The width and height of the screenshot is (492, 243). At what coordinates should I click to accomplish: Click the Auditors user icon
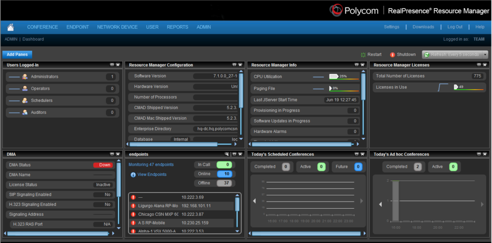tap(25, 112)
